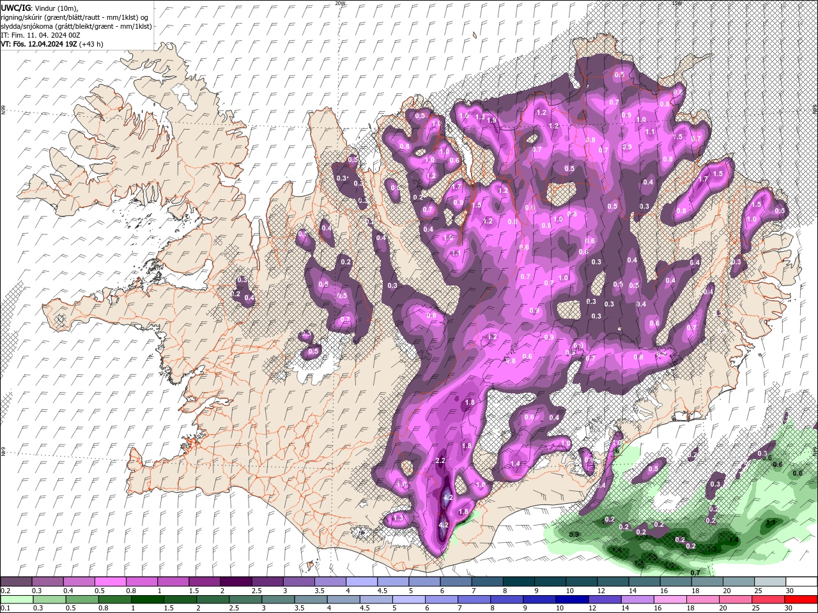Image resolution: width=818 pixels, height=613 pixels.
Task: Pick the snow legend swatch for 0.3–0.4 mm
Action: click(x=47, y=581)
